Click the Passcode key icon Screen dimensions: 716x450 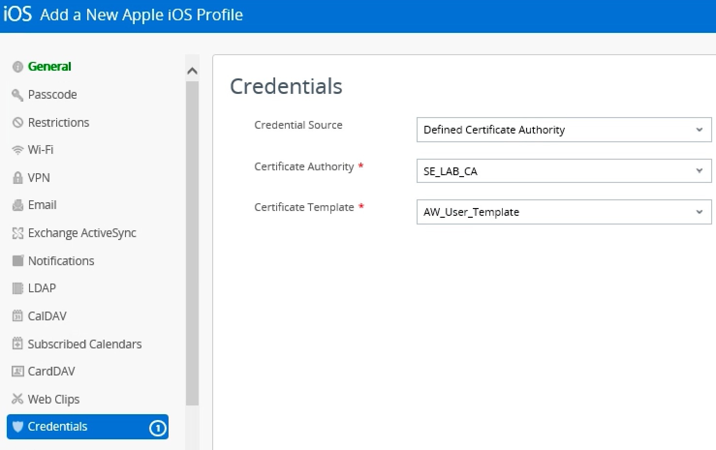click(x=17, y=95)
